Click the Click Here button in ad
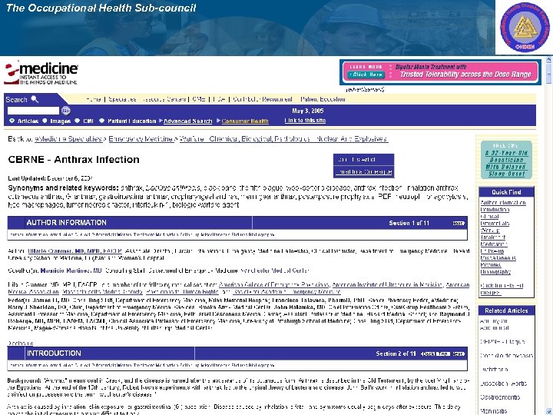Viewport: 553px width, 415px height. click(x=366, y=75)
